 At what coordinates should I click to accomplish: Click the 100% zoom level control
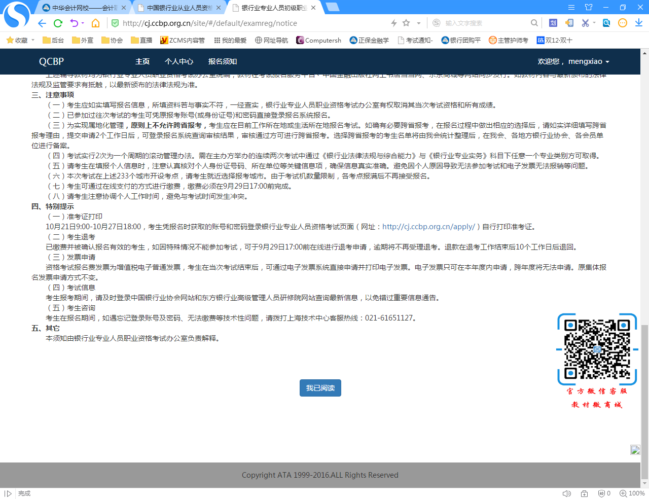632,493
